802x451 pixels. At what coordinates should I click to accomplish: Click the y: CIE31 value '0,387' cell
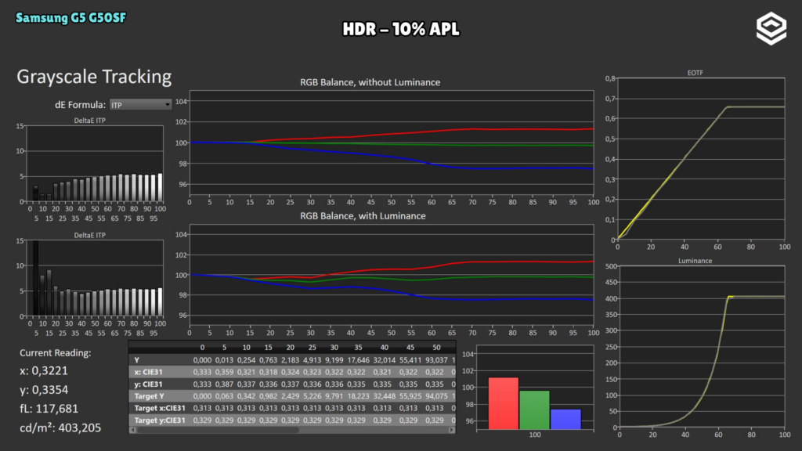[224, 384]
